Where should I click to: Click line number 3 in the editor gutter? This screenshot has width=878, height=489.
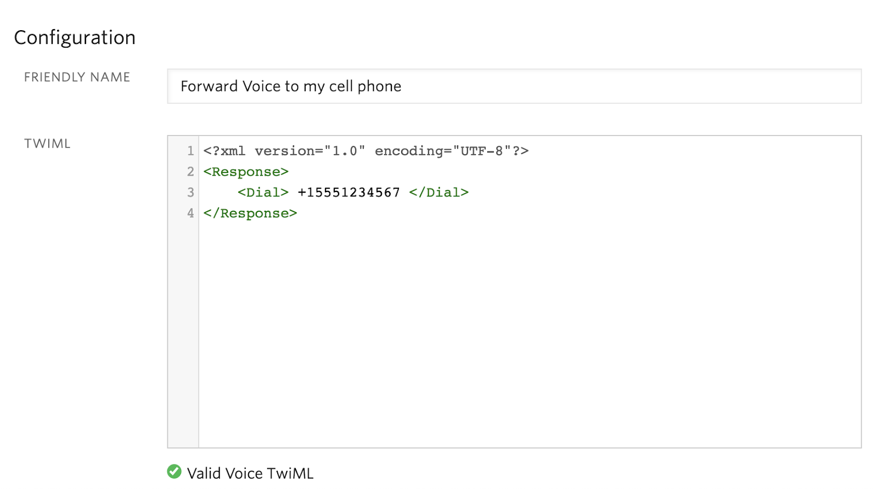click(190, 193)
